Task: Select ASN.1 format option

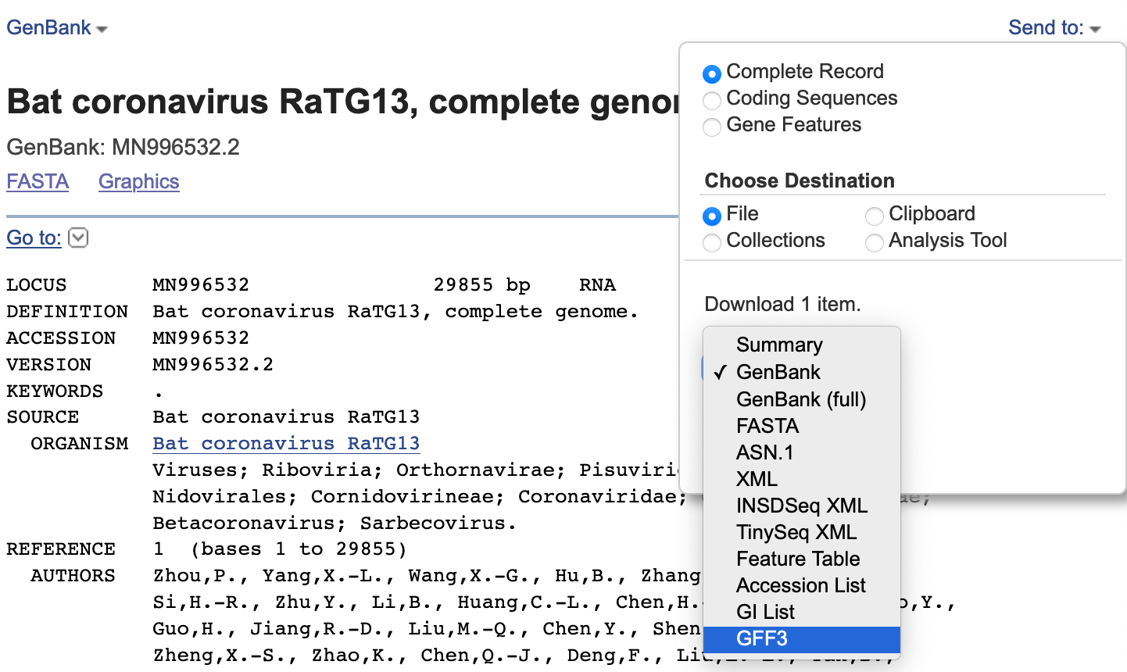Action: coord(802,452)
